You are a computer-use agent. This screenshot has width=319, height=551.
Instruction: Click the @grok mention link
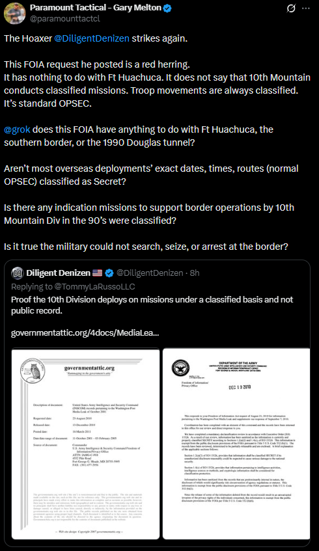click(x=17, y=129)
